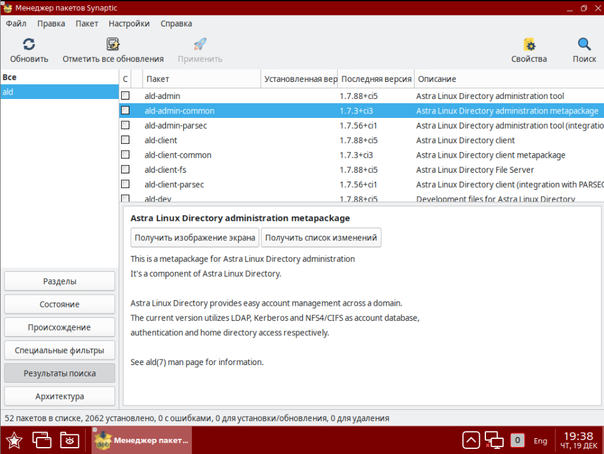Switch filter to Состояние
The width and height of the screenshot is (604, 454).
(x=60, y=305)
